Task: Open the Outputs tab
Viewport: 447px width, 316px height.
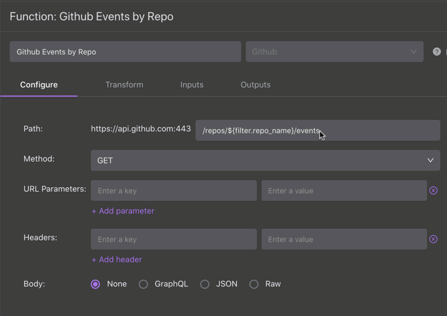Action: [256, 85]
